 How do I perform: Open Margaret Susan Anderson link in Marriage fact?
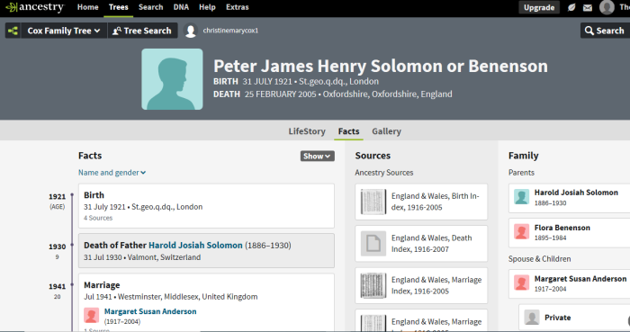150,311
